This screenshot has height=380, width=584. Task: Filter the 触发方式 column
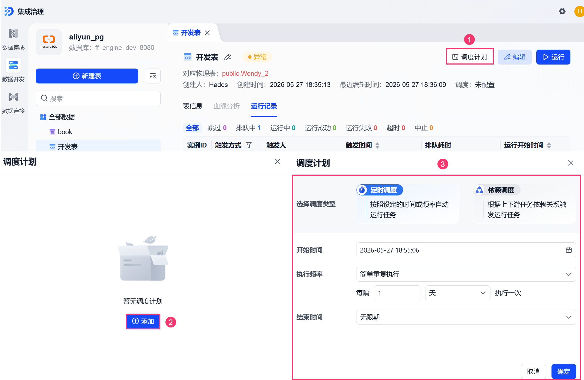(249, 145)
